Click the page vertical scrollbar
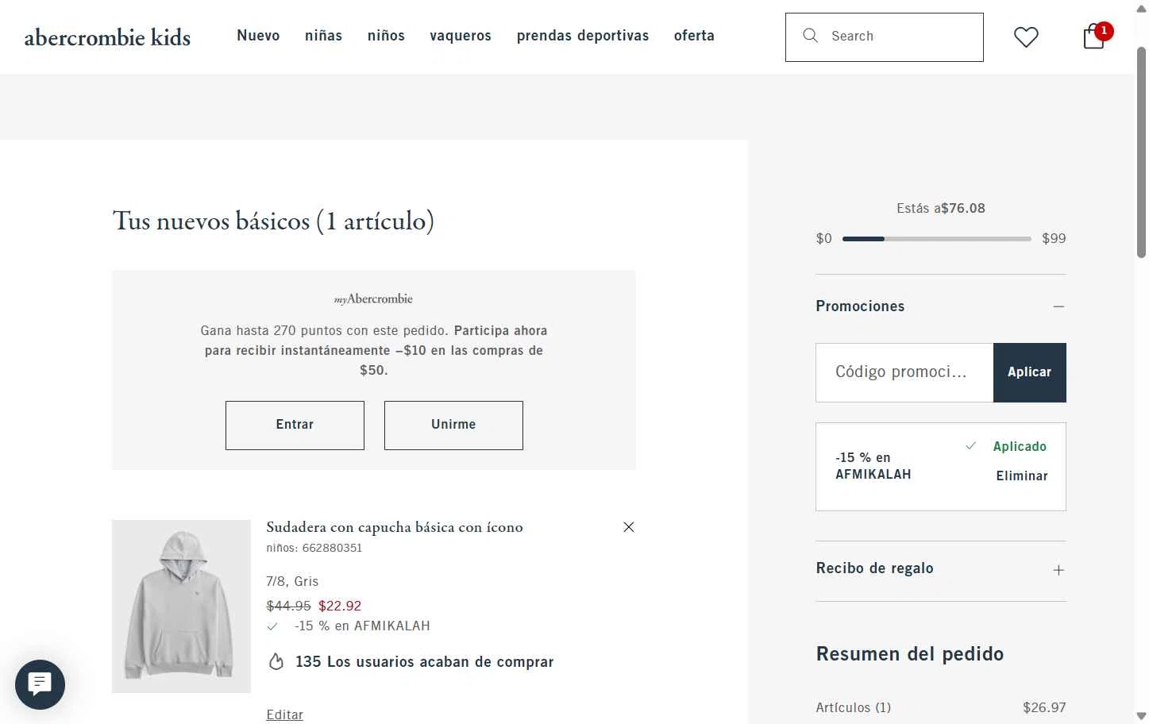 pos(1141,151)
